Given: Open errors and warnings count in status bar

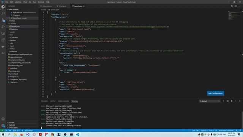Looking at the screenshot, I should tap(16, 131).
